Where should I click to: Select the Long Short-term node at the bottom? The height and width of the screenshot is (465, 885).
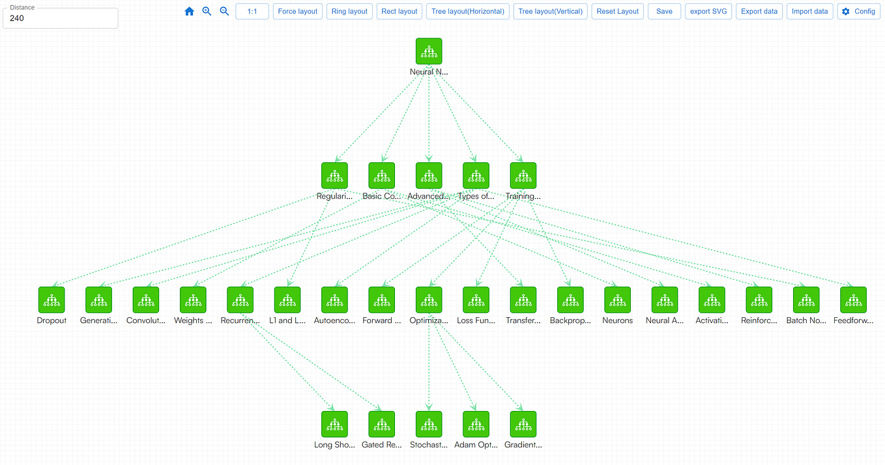pyautogui.click(x=334, y=424)
